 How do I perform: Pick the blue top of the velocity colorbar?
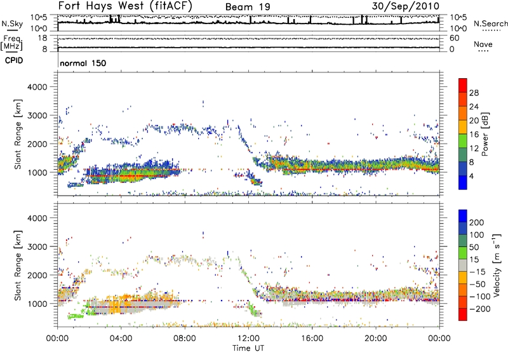(x=463, y=216)
